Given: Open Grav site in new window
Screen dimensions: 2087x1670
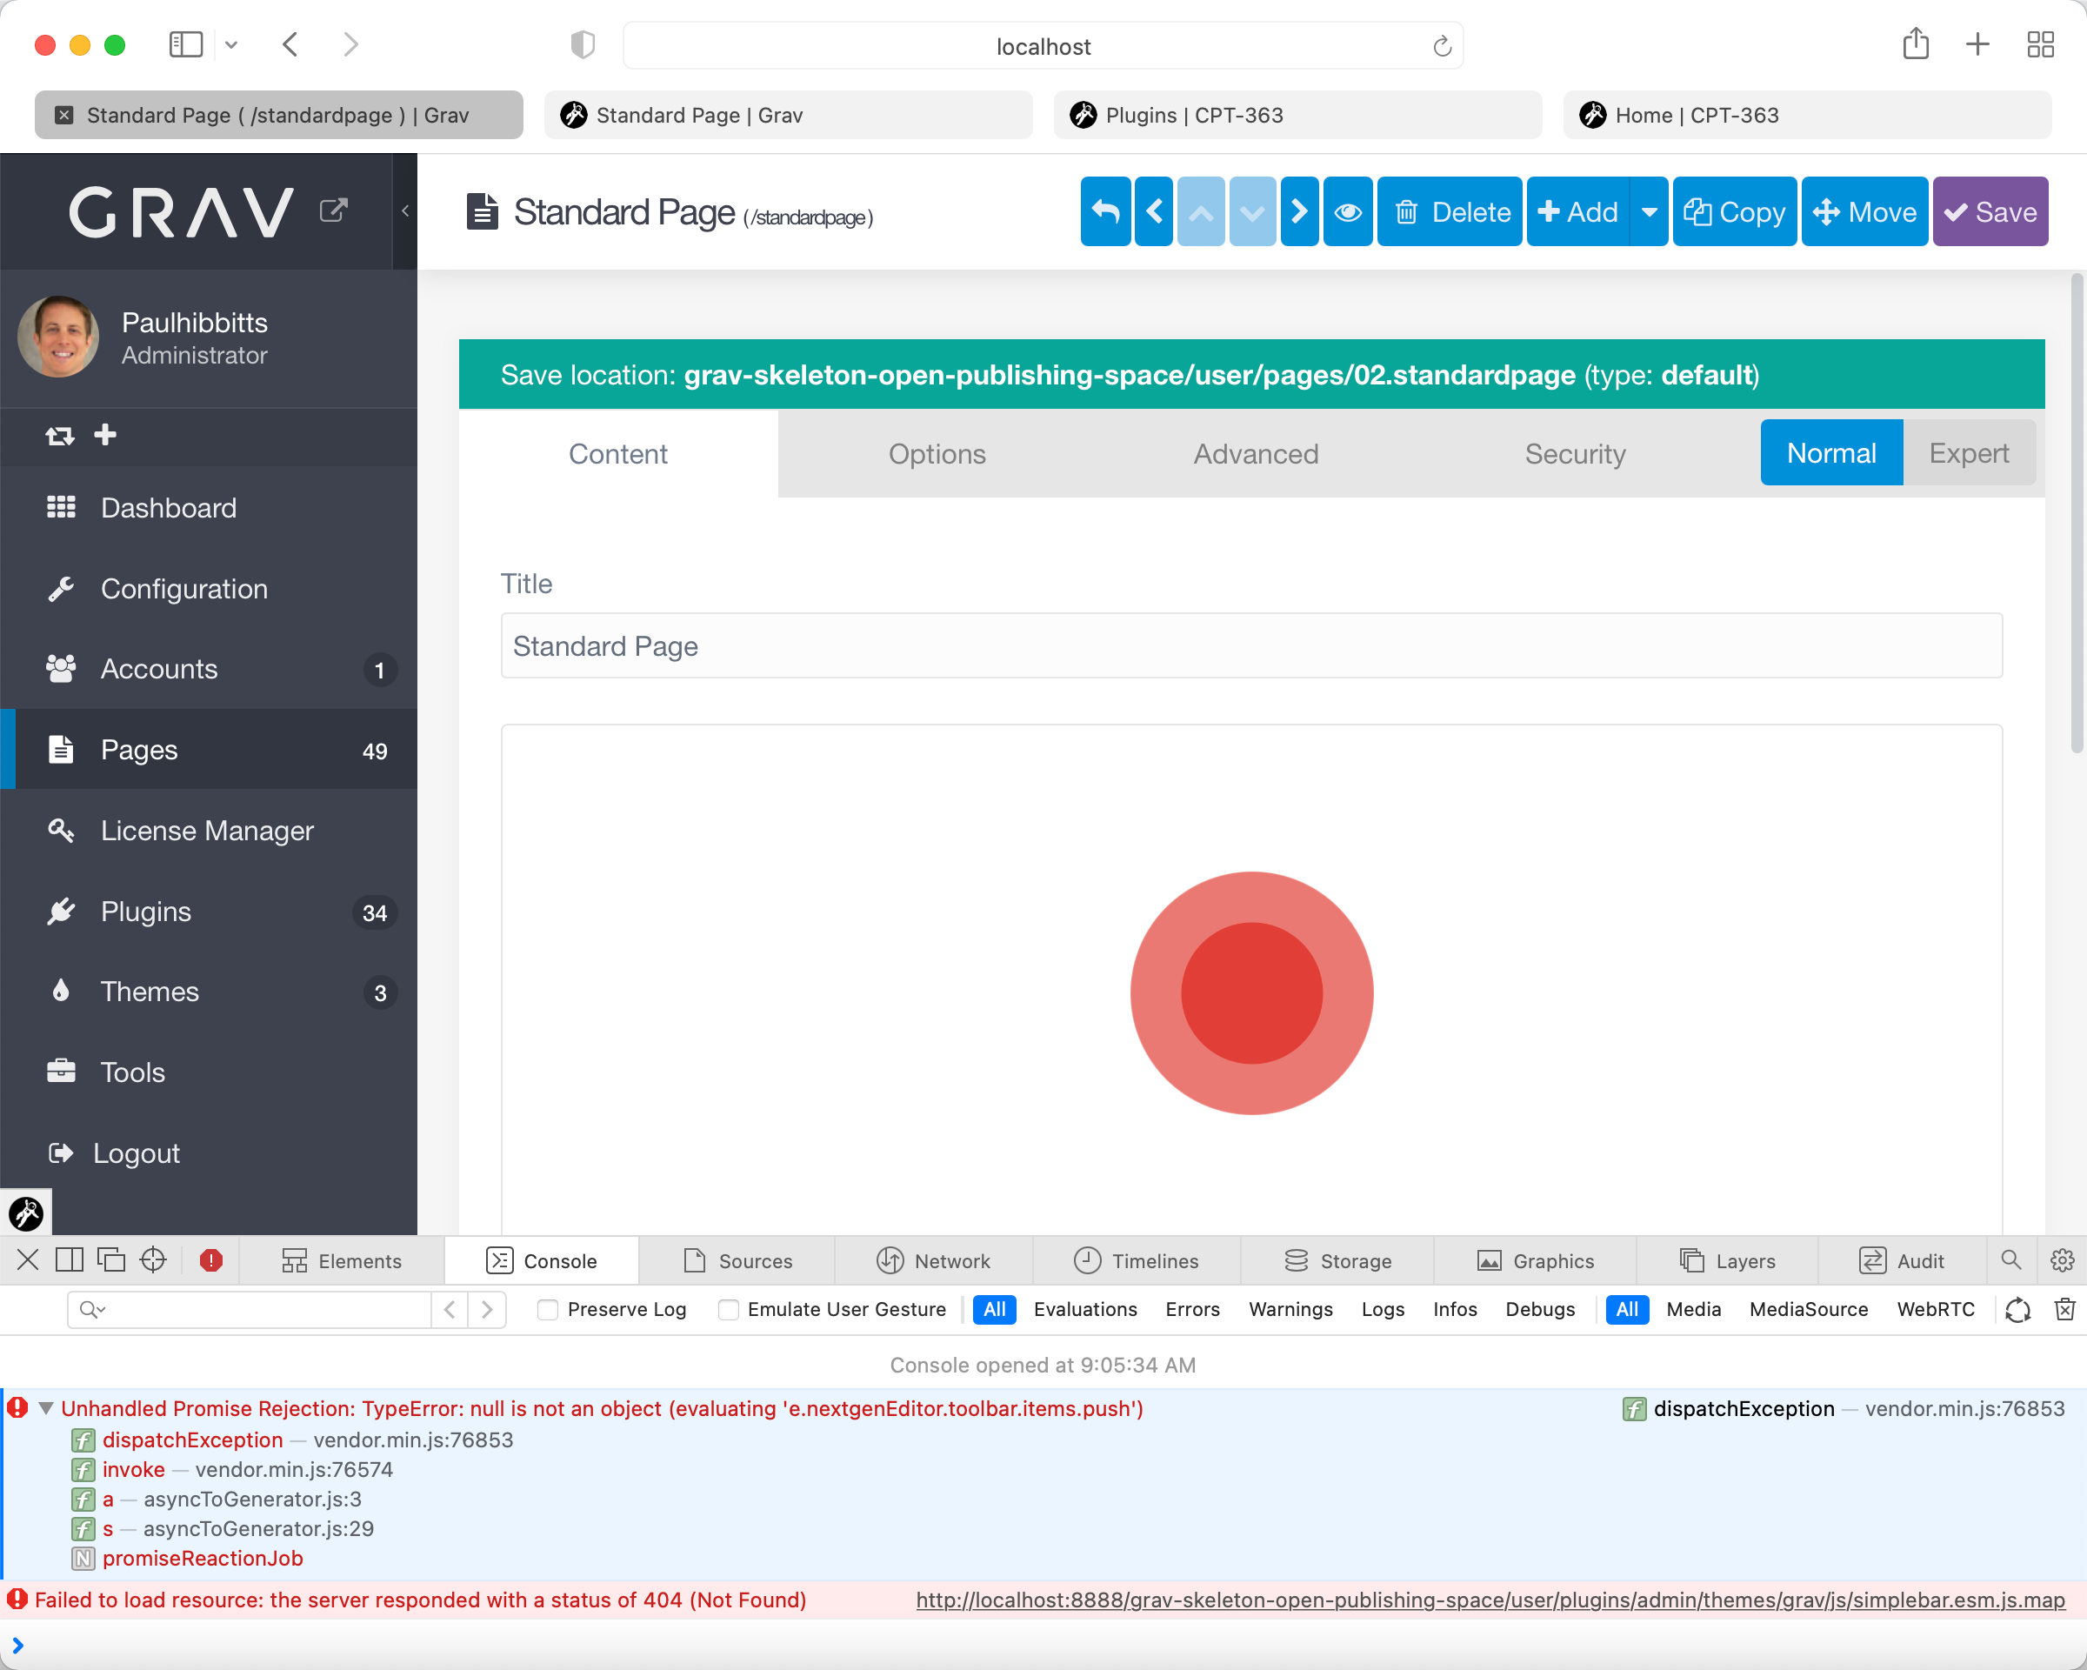Looking at the screenshot, I should (x=334, y=209).
